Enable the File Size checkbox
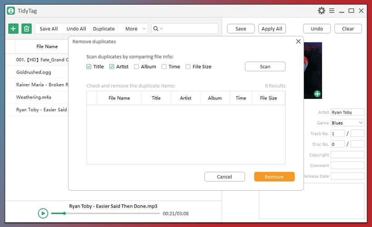372x227 pixels. (188, 67)
